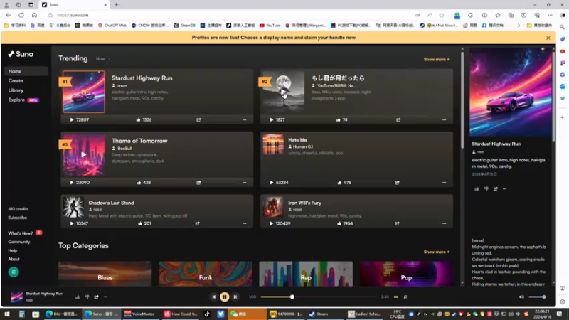
Task: Like song in right details panel
Action: [477, 188]
